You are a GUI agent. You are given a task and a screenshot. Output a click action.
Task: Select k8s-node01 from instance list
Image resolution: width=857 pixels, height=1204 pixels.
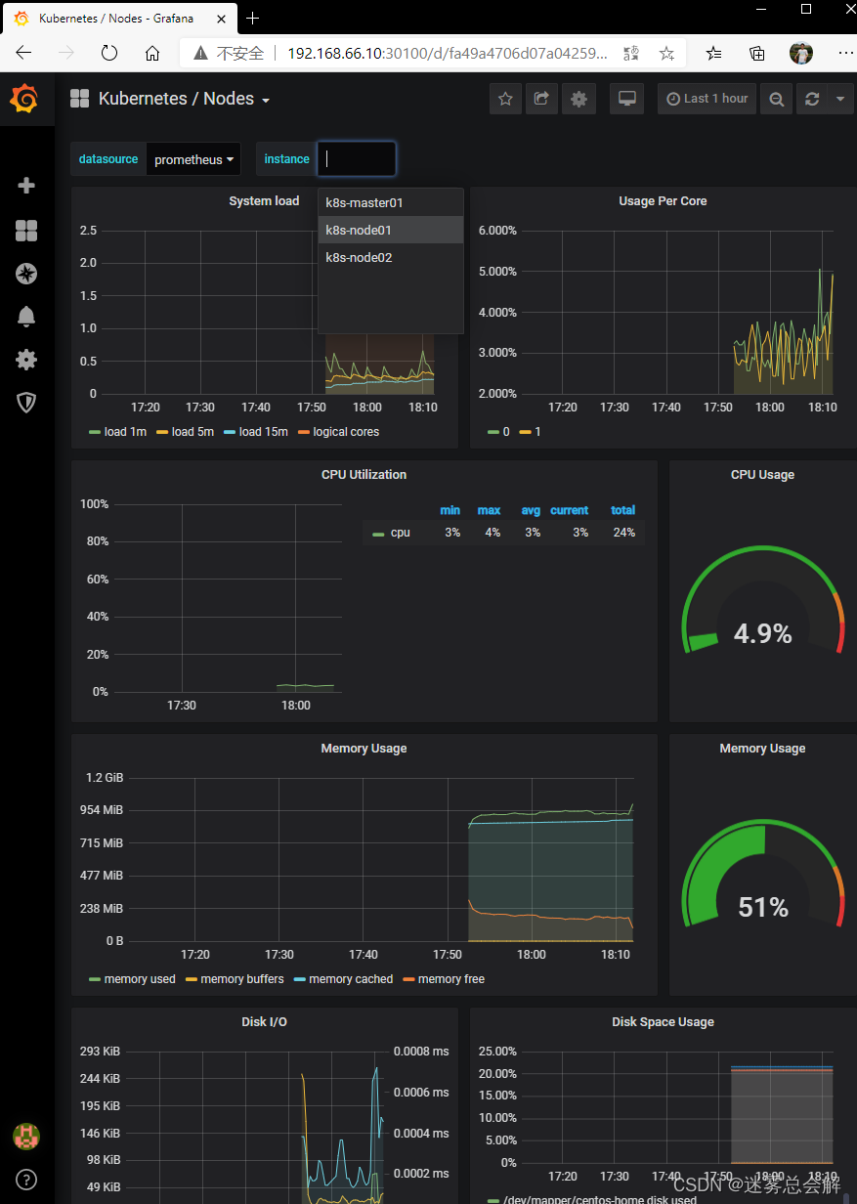[390, 231]
